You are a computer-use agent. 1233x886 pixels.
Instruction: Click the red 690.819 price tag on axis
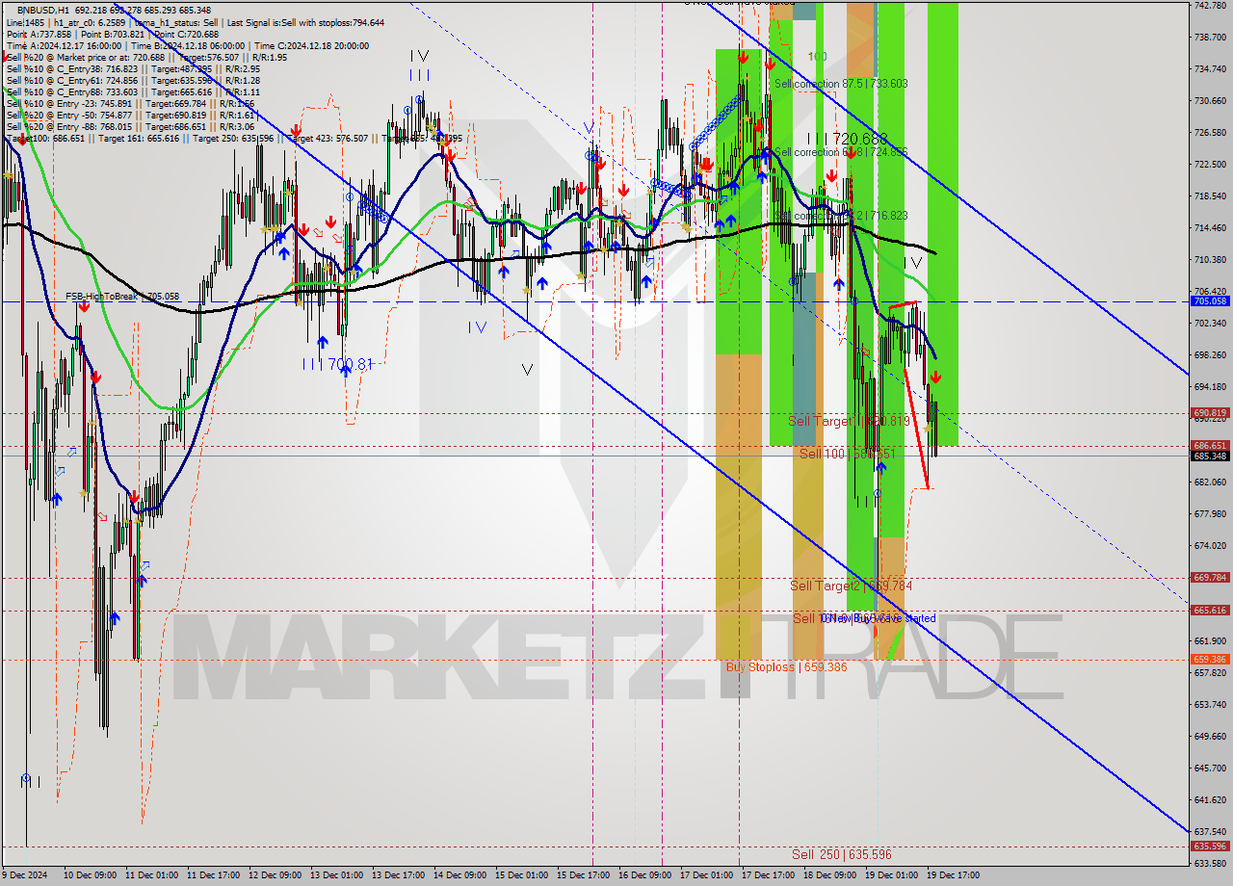pos(1210,413)
